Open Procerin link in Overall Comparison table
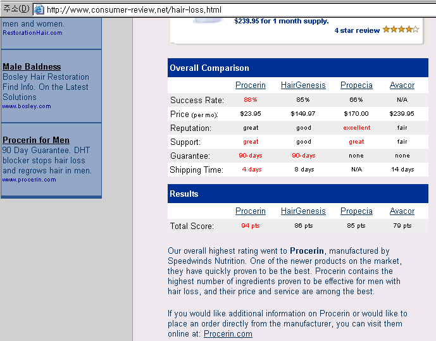 pos(250,85)
